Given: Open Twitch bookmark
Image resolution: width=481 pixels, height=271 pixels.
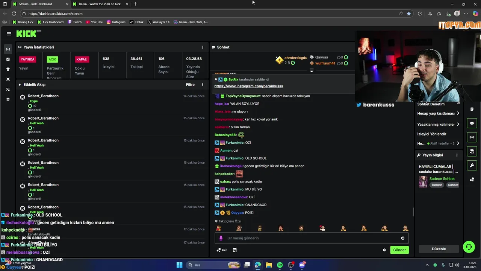Looking at the screenshot, I should coord(75,22).
